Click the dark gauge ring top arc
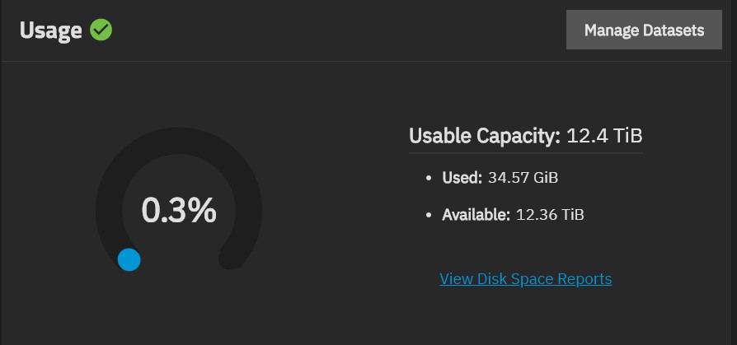The image size is (737, 345). click(179, 140)
